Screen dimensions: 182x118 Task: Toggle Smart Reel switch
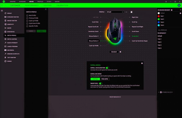[101, 84]
